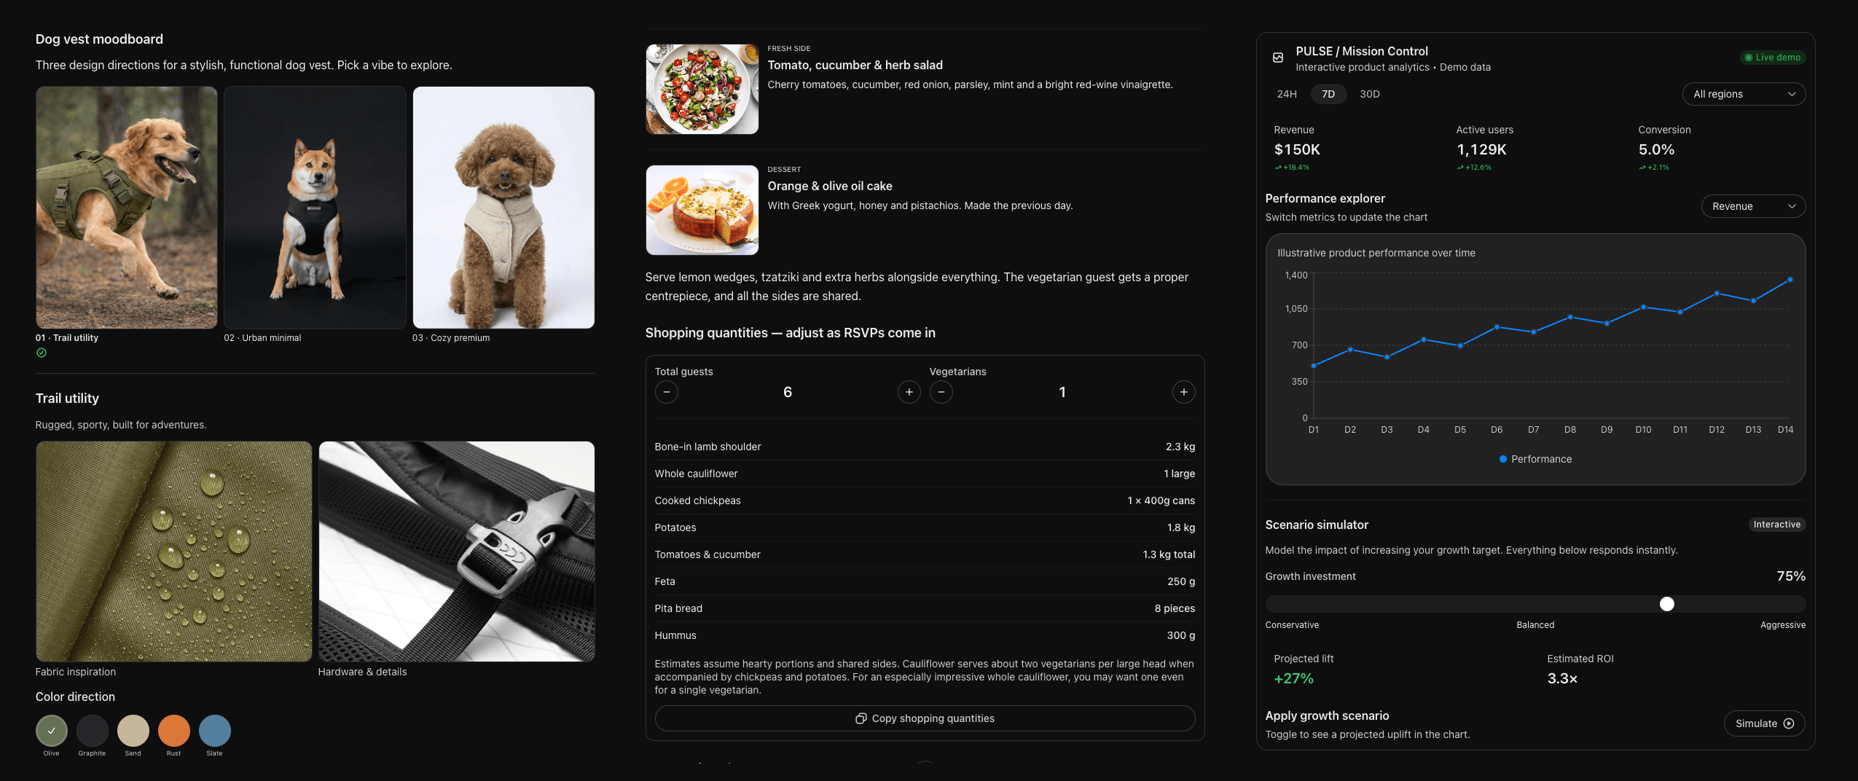Click the Orange & olive oil cake title
Viewport: 1858px width, 781px height.
[x=830, y=186]
